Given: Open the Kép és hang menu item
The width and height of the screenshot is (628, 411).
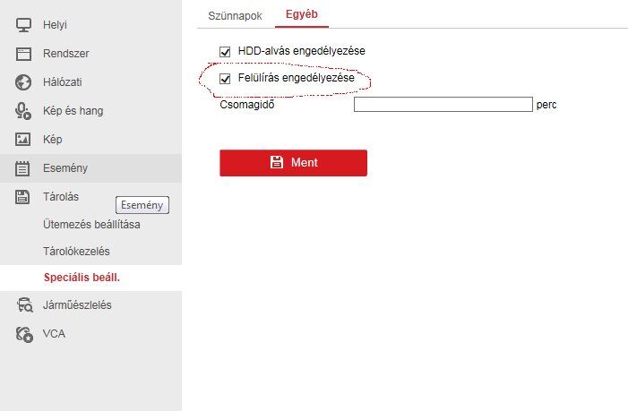Looking at the screenshot, I should coord(90,111).
